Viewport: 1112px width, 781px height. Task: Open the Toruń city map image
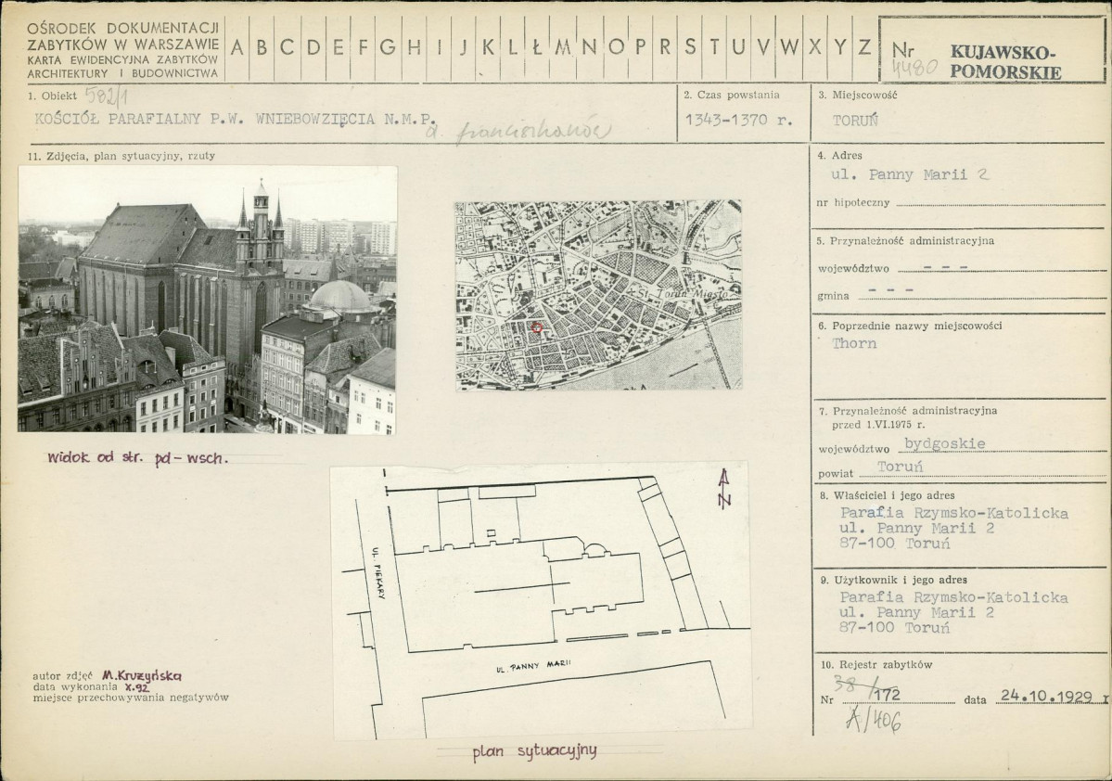pos(597,295)
